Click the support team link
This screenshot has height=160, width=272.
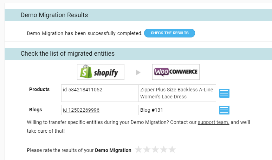[x=213, y=122]
